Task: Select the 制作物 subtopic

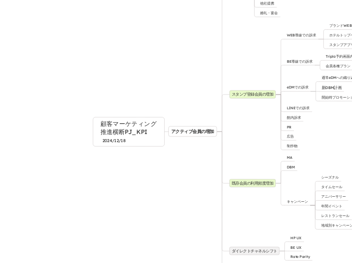Action: tap(292, 146)
